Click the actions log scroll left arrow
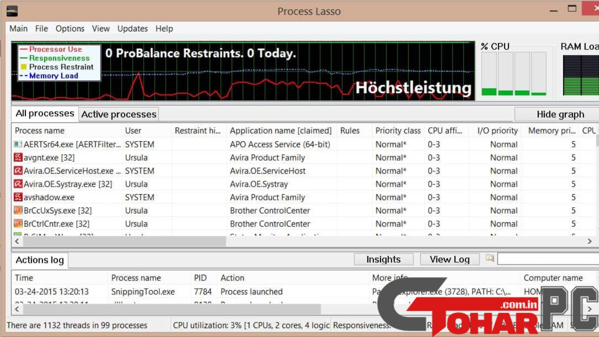The width and height of the screenshot is (599, 337). [17, 309]
